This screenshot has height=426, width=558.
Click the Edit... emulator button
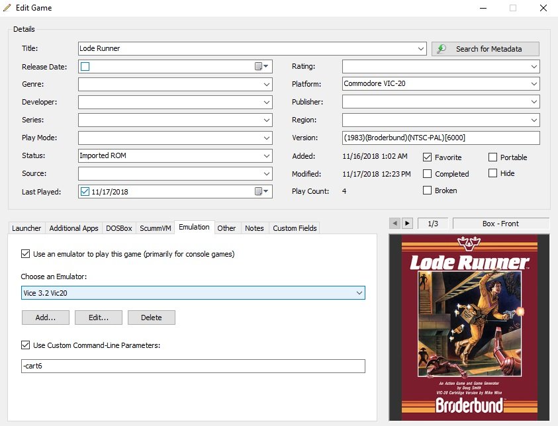(x=99, y=318)
